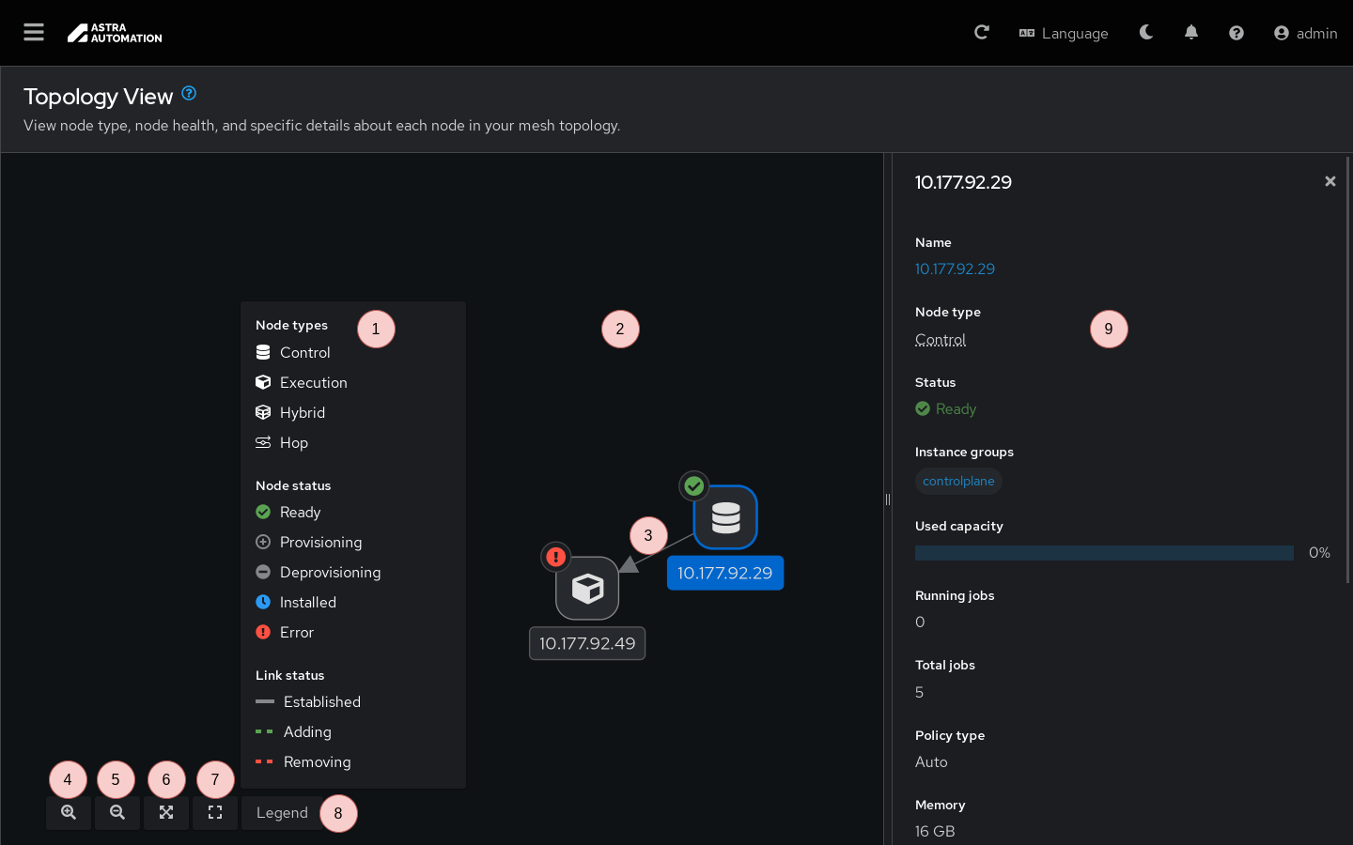Close the node details panel

(1330, 181)
